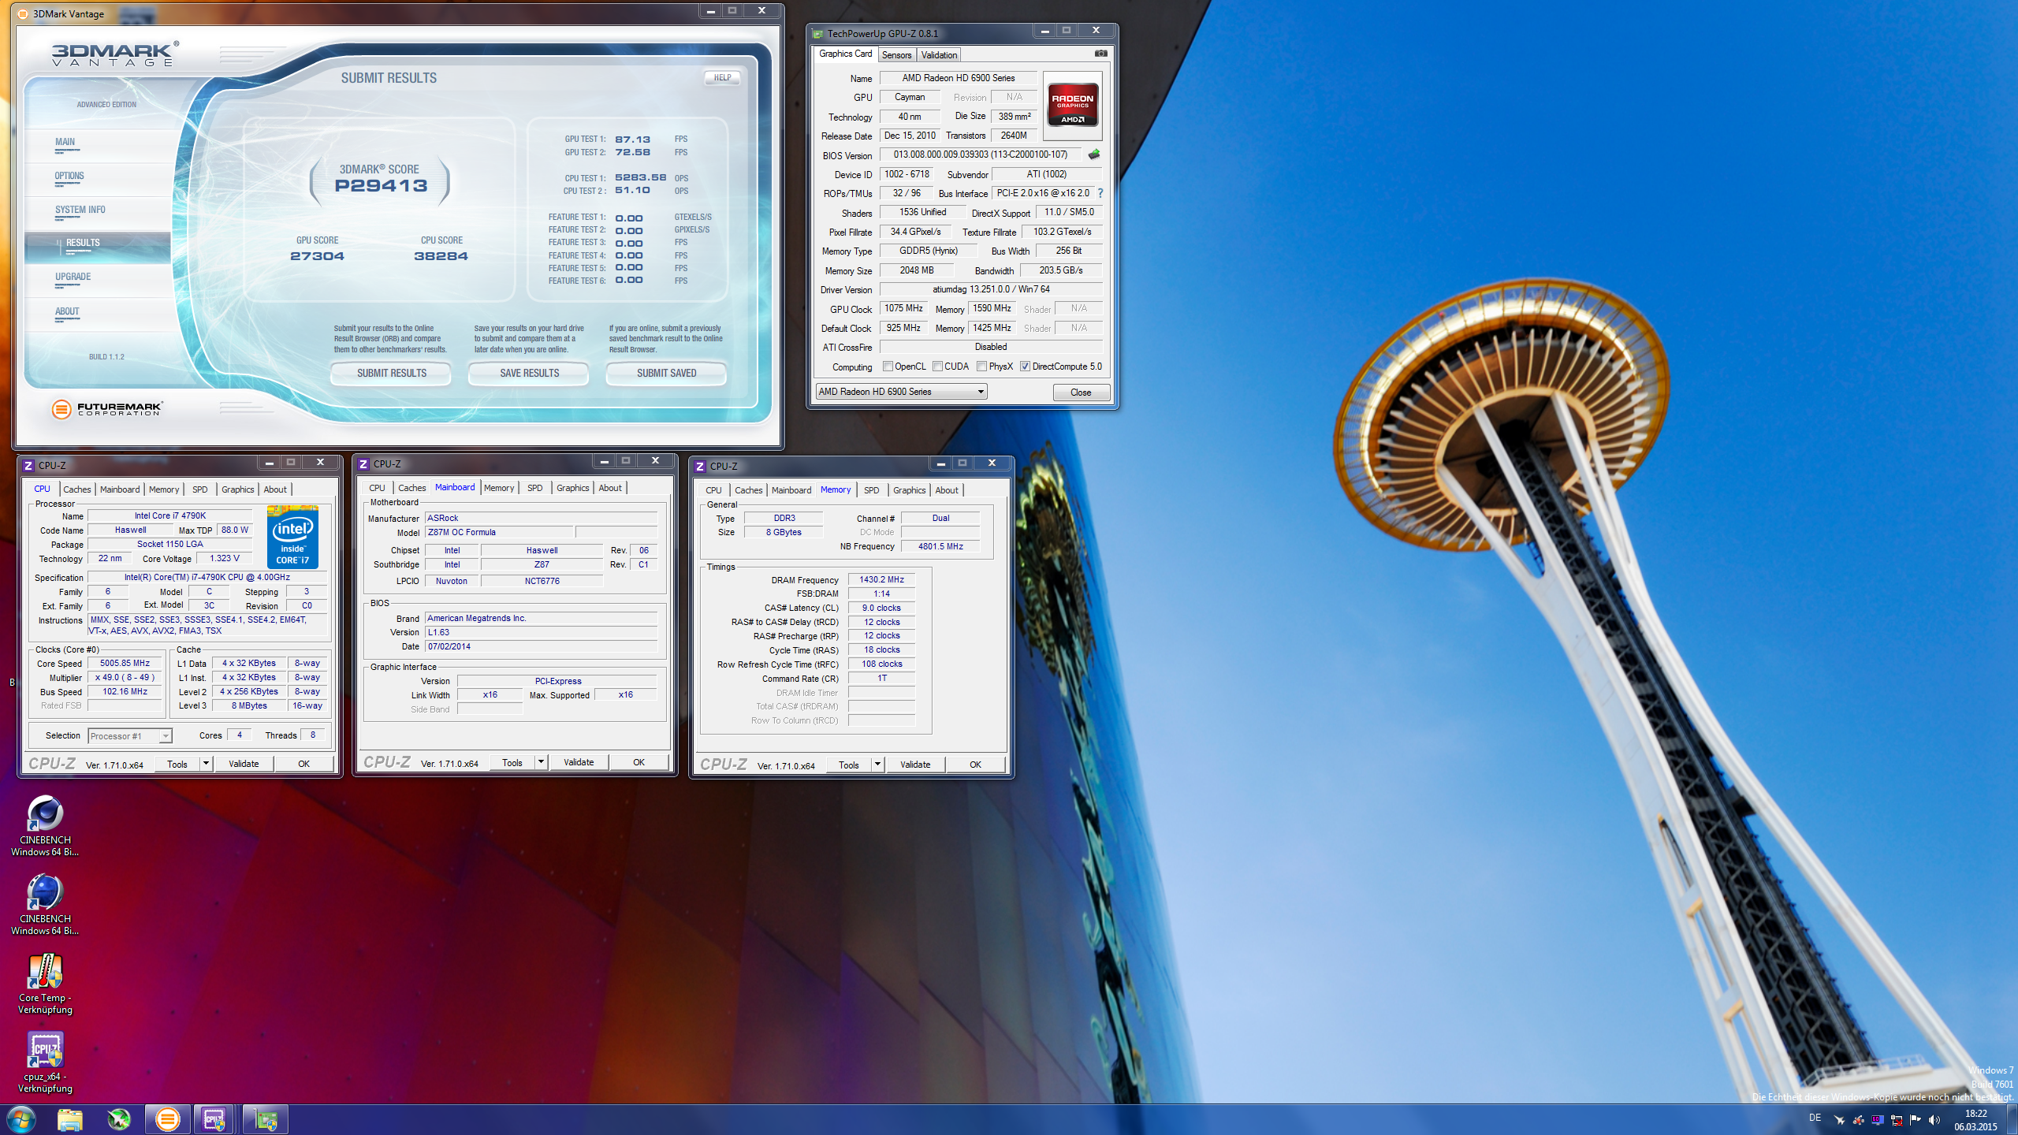Click the taskbar clock showing 18:22

tap(1975, 1120)
